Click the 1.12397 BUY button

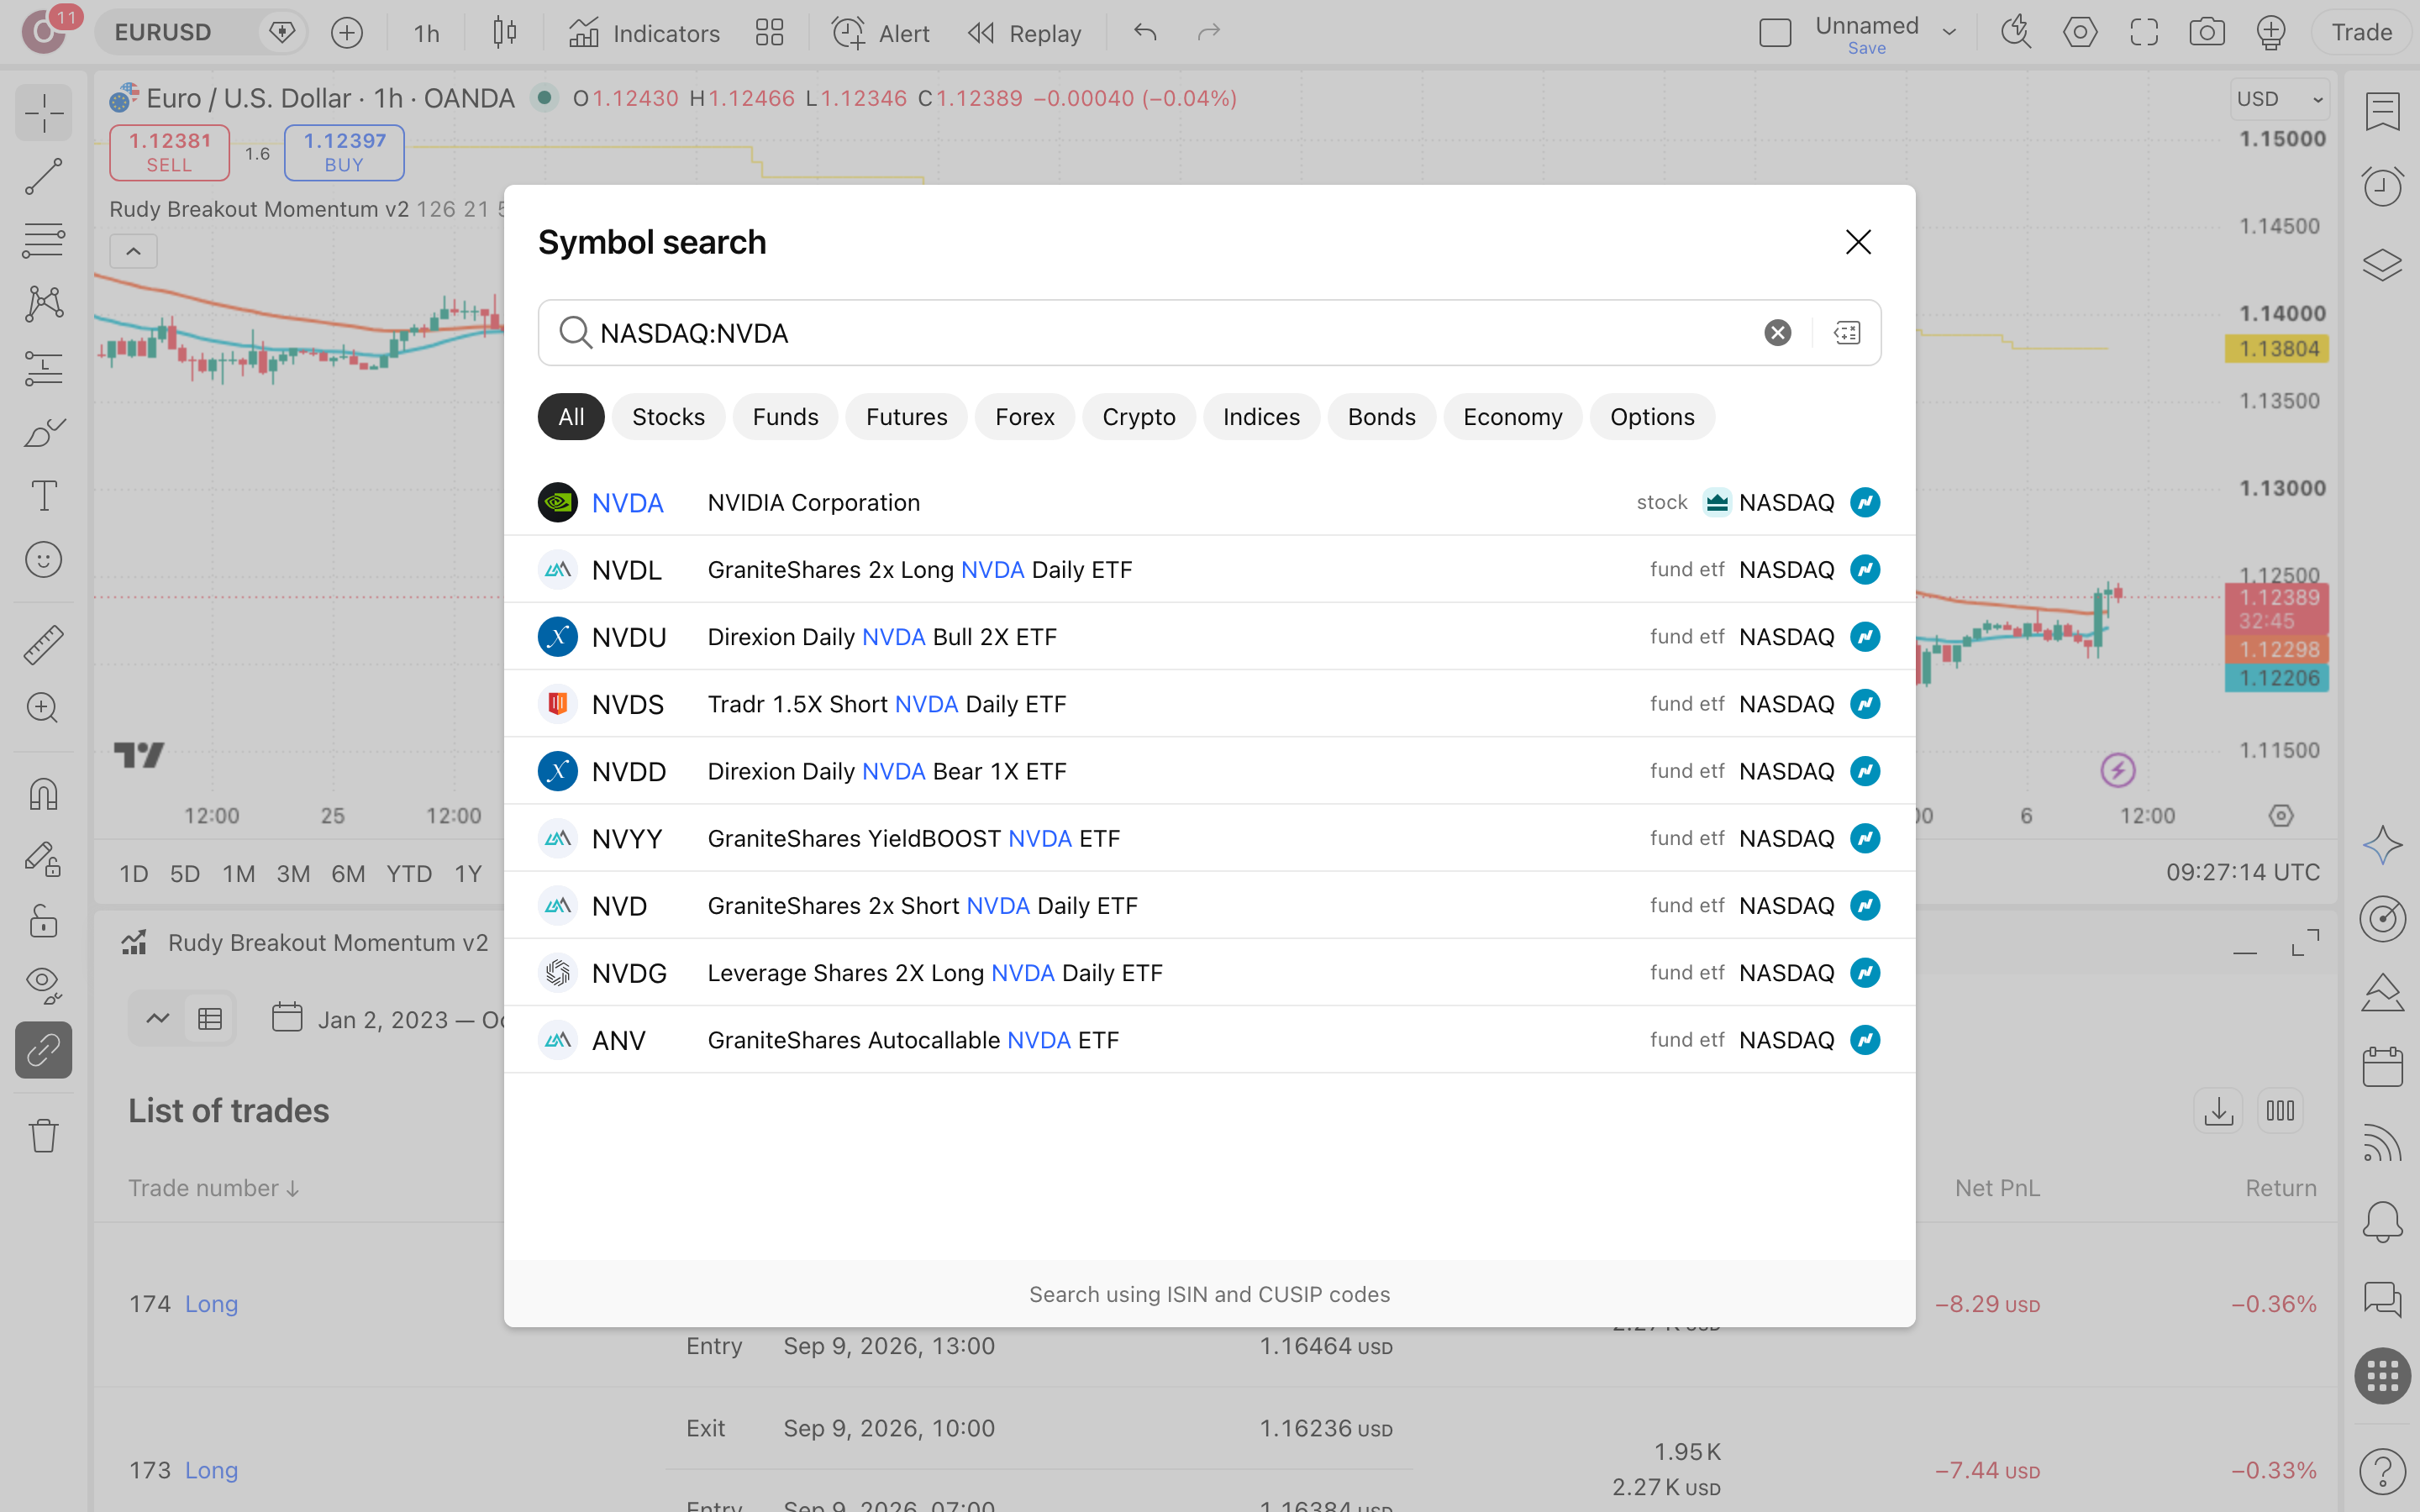tap(344, 152)
